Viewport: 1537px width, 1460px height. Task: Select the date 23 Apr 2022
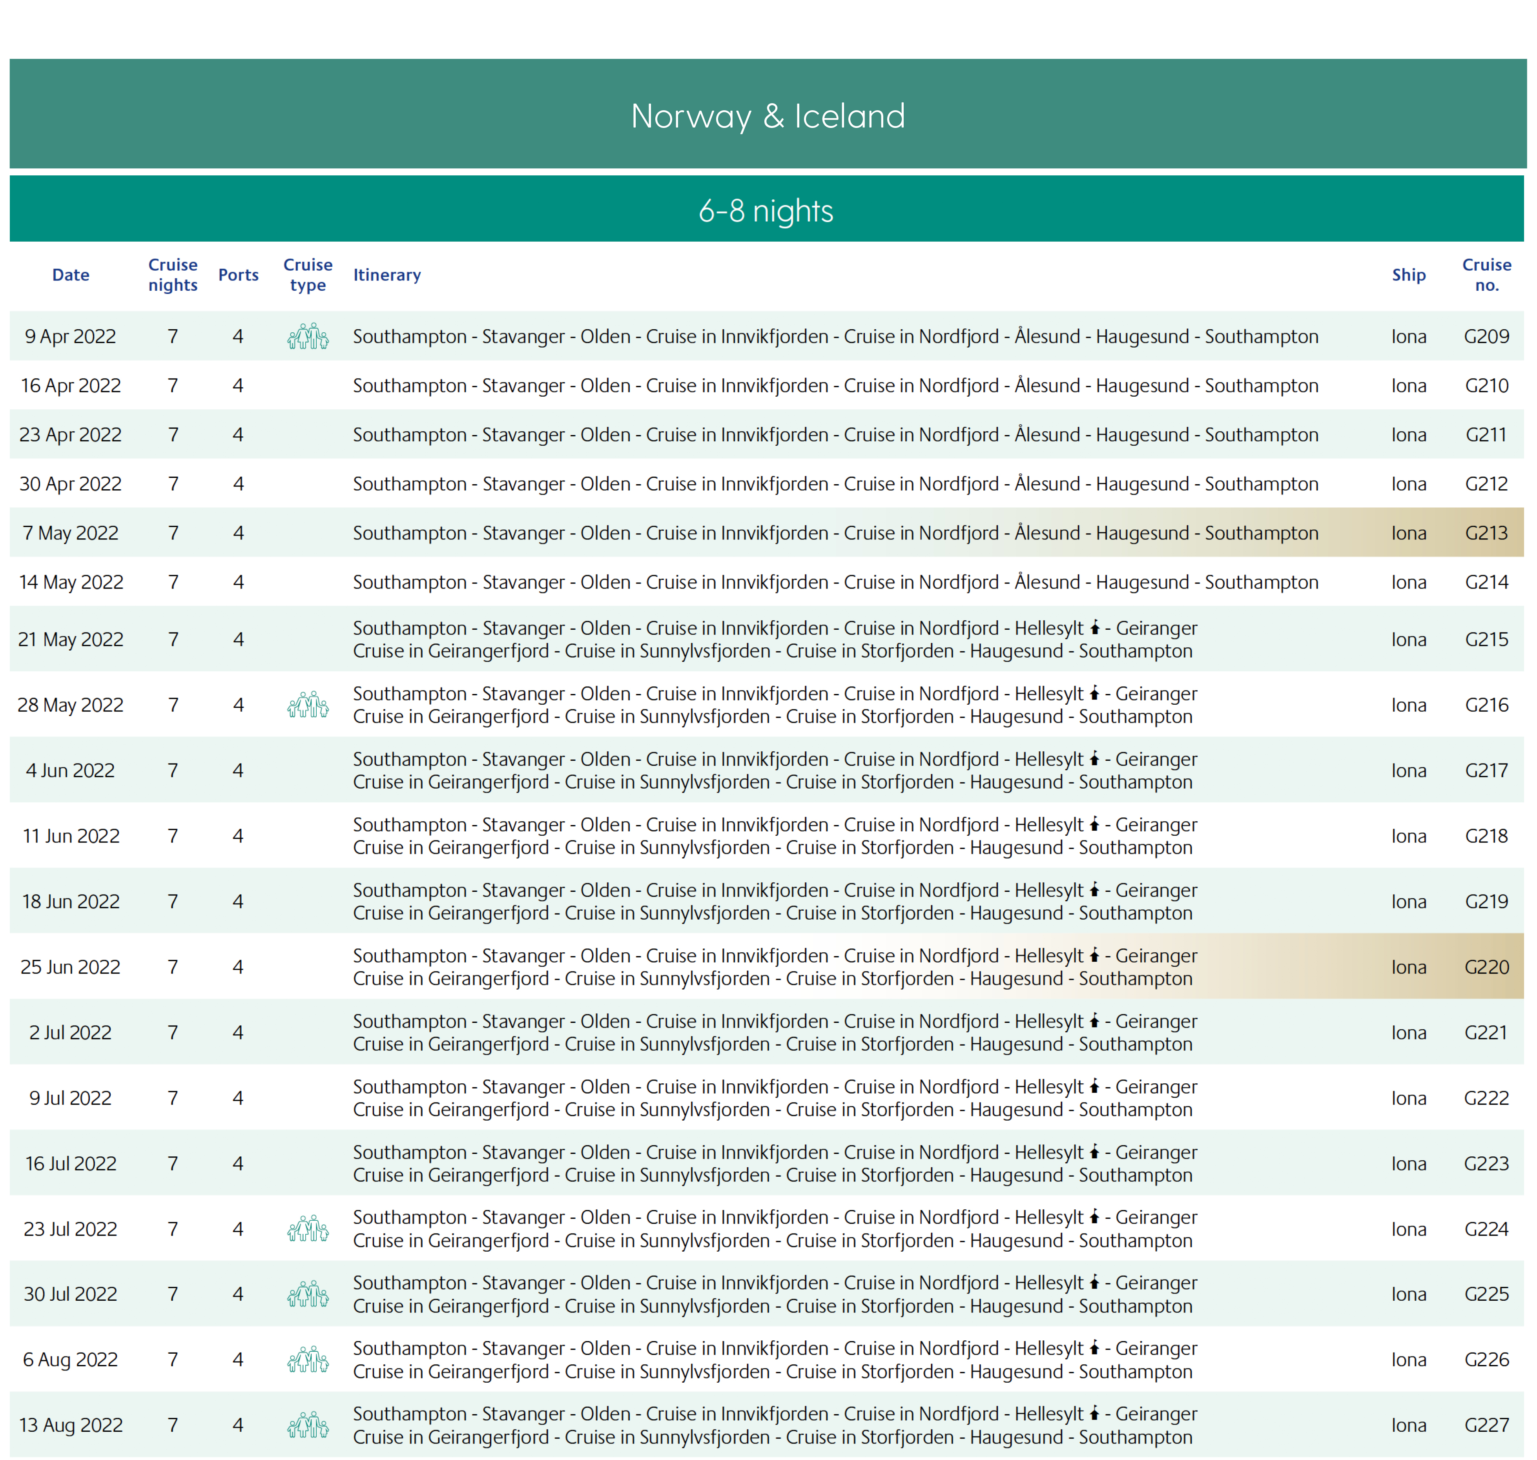click(x=71, y=434)
